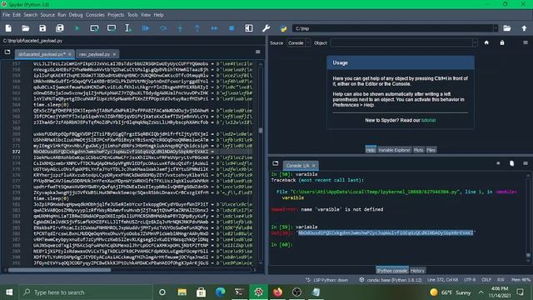Open editor options hamburger menu
The height and width of the screenshot is (300, 533).
pos(257,52)
